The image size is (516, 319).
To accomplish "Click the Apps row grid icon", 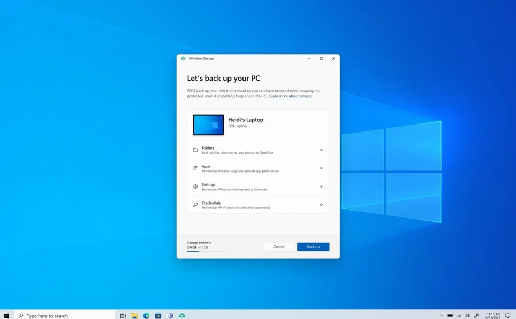I will [195, 168].
